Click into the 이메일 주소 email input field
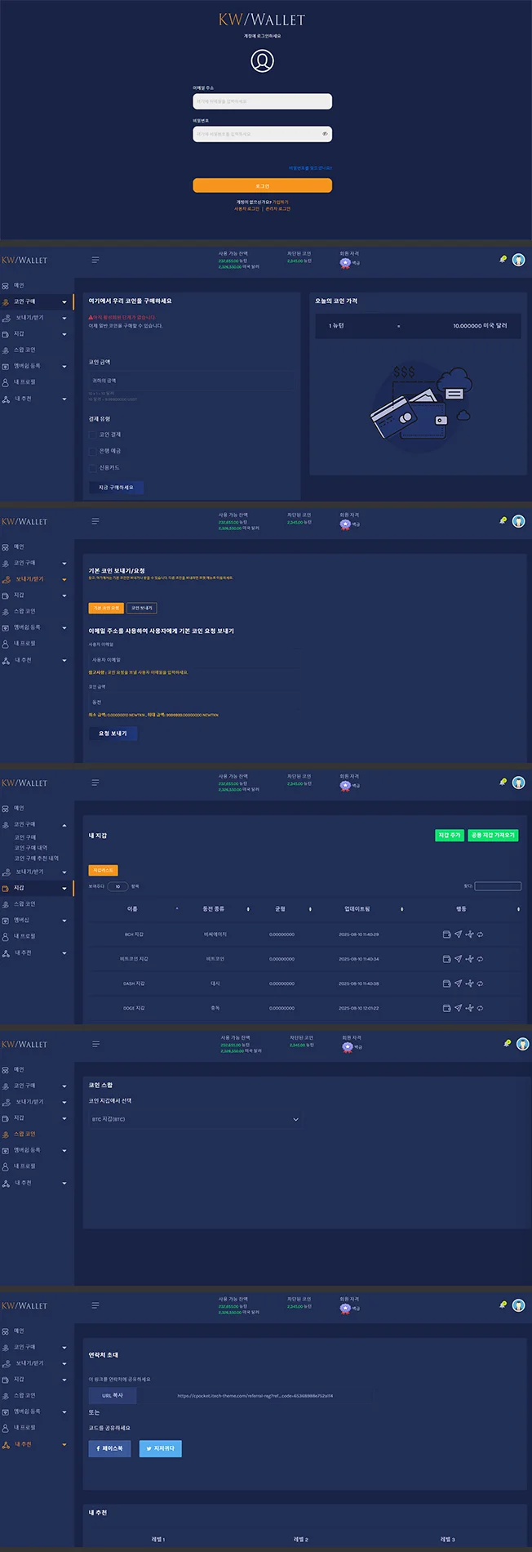This screenshot has height=1552, width=532. pos(262,101)
